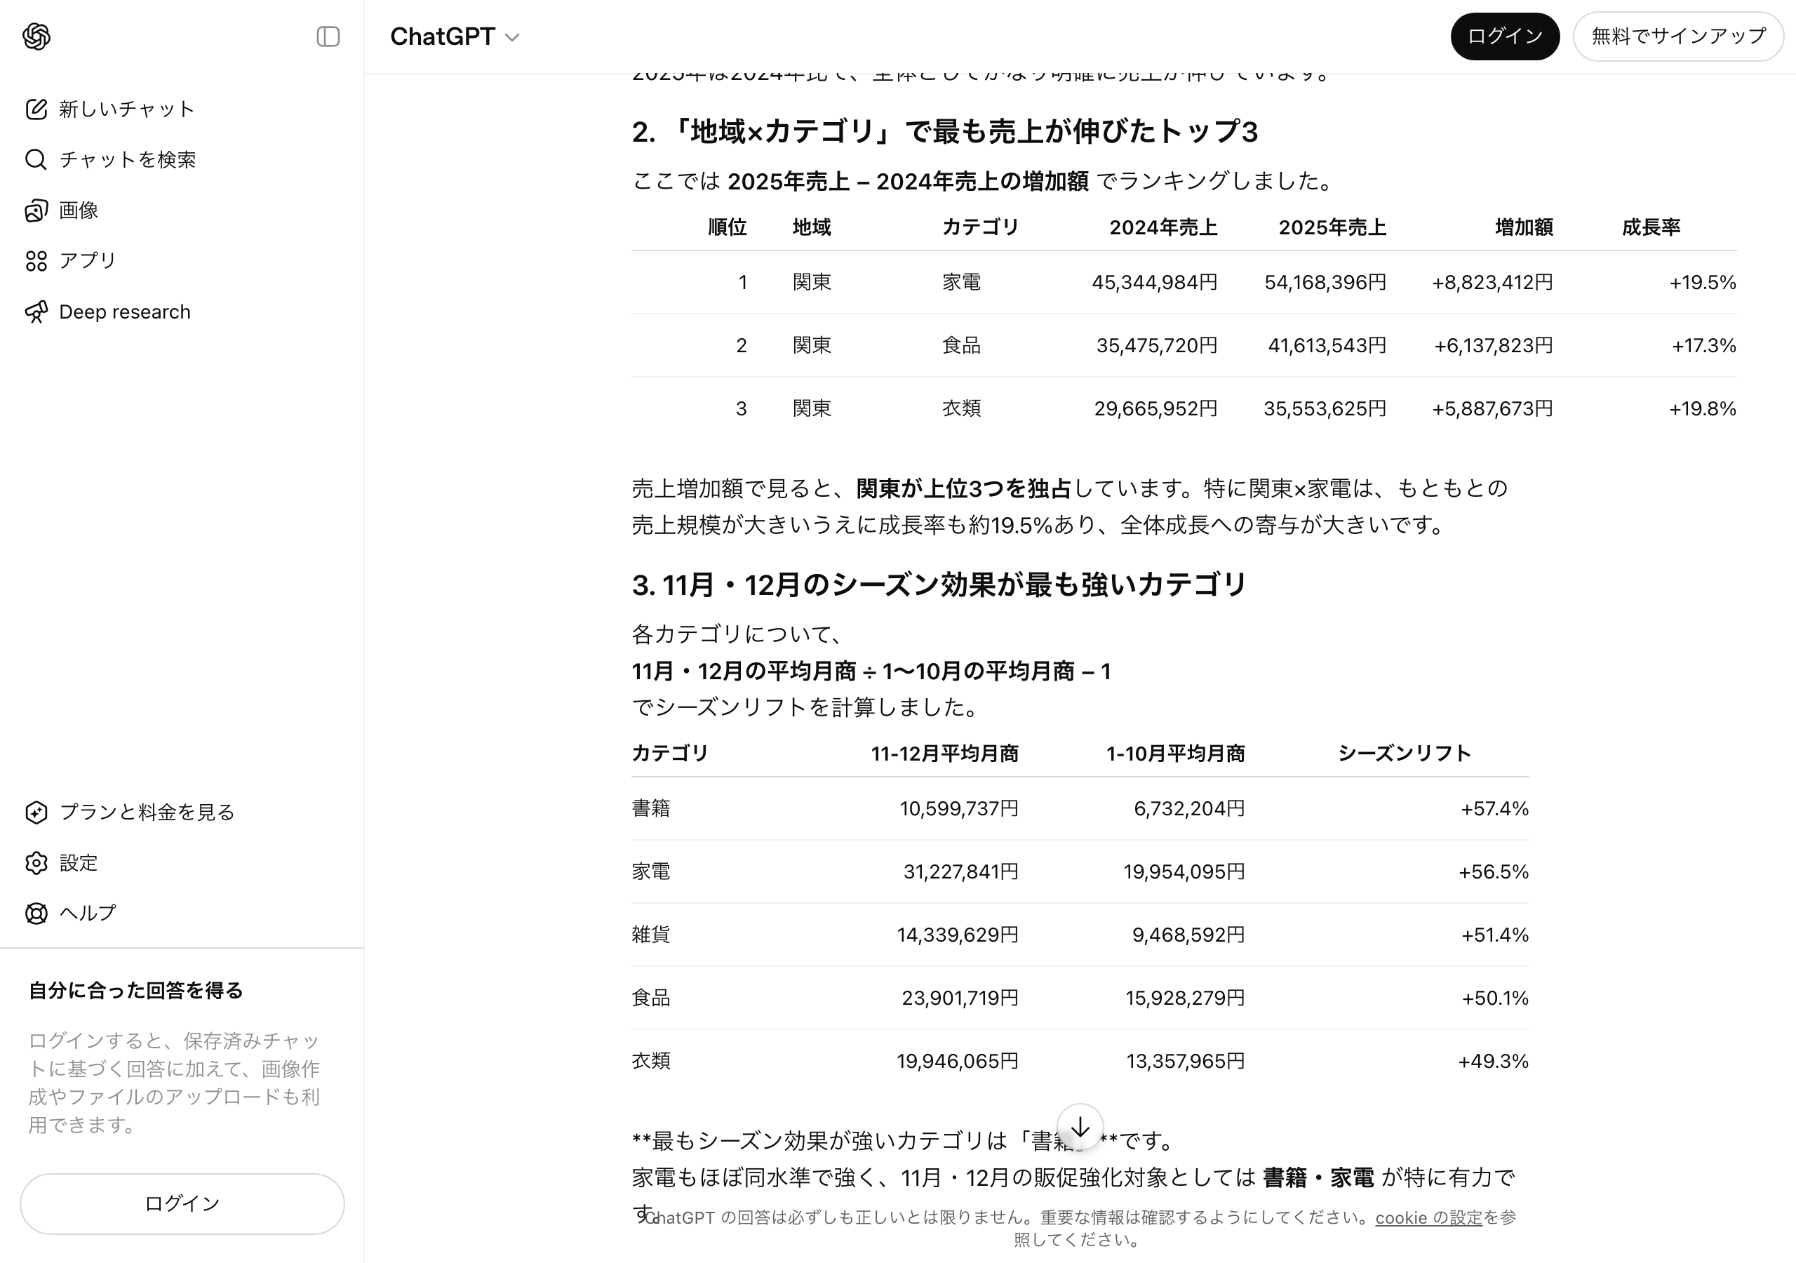Click the +56.5% cell

1494,871
